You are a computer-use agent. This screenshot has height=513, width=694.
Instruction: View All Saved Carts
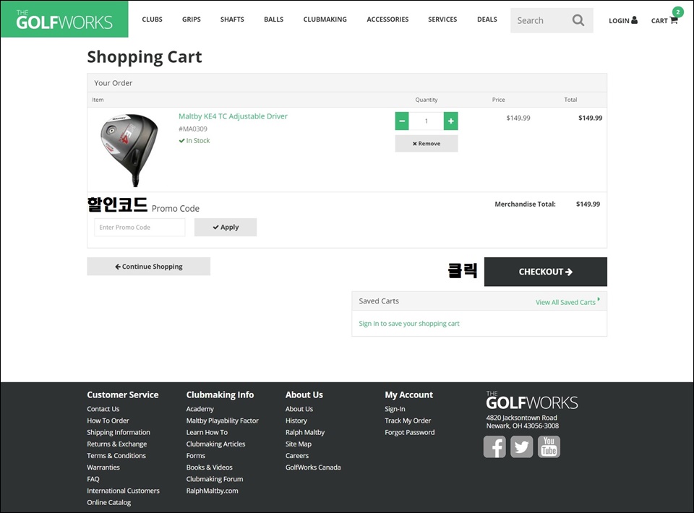click(567, 302)
